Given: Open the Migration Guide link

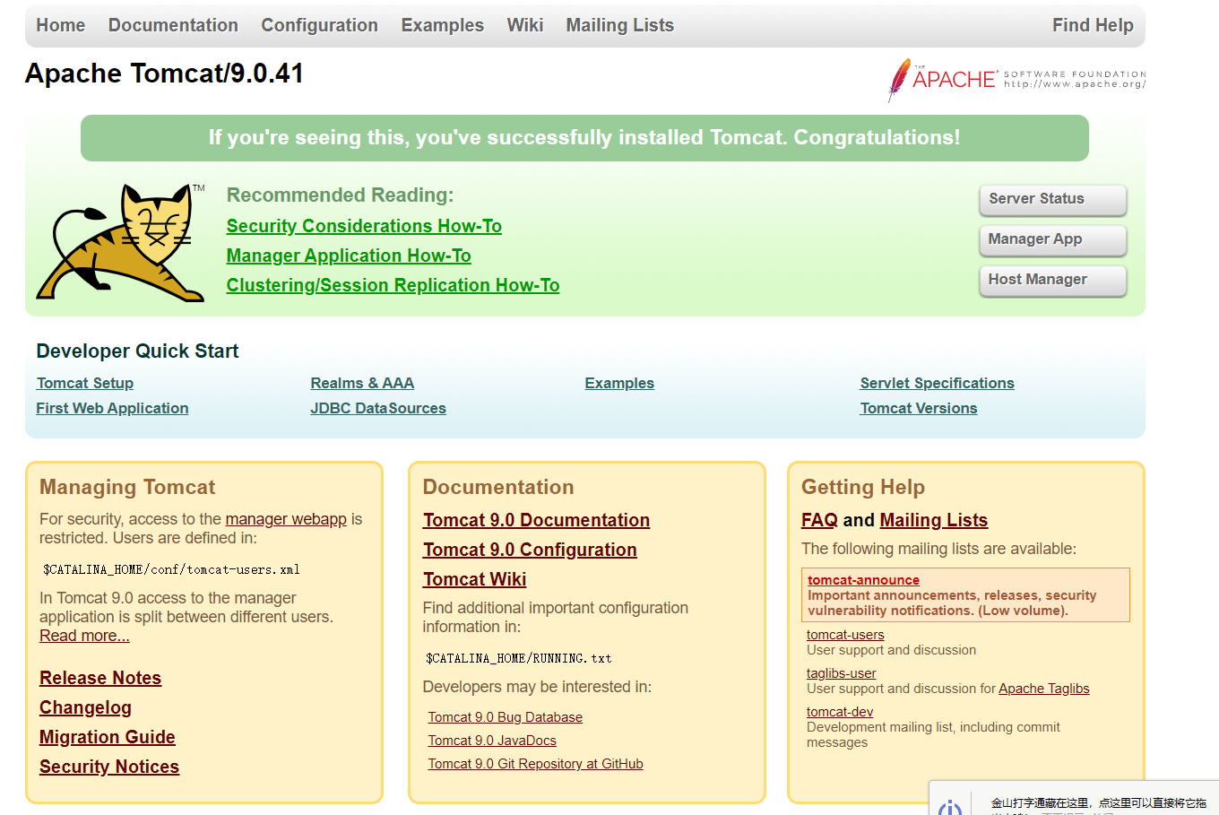Looking at the screenshot, I should coord(108,737).
